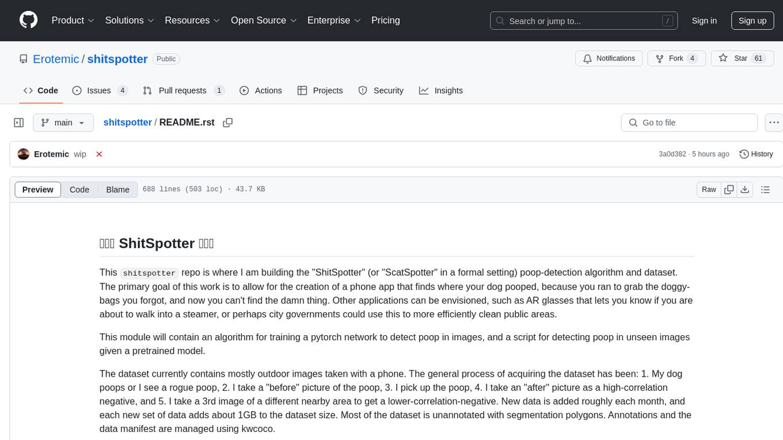Switch to the Code view
Viewport: 783px width, 440px height.
(x=79, y=189)
